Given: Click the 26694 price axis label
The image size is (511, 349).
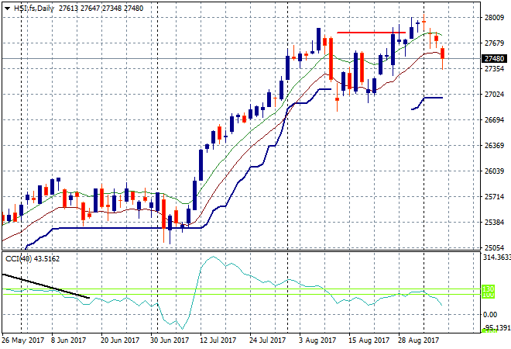Looking at the screenshot, I should click(x=494, y=119).
